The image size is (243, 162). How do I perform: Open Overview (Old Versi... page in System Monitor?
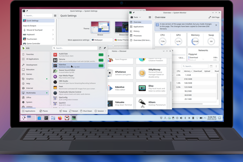[x=140, y=40]
